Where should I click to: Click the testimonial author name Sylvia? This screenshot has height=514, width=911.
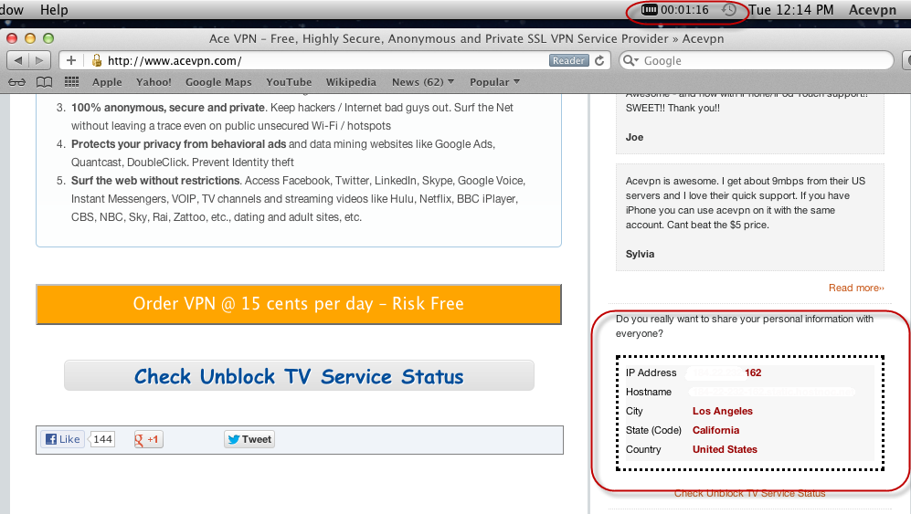tap(640, 254)
